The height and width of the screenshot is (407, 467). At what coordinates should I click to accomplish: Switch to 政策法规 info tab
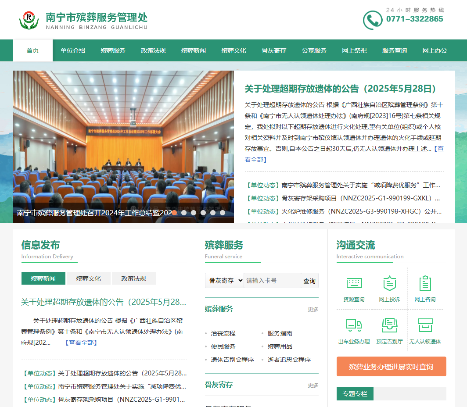(134, 278)
